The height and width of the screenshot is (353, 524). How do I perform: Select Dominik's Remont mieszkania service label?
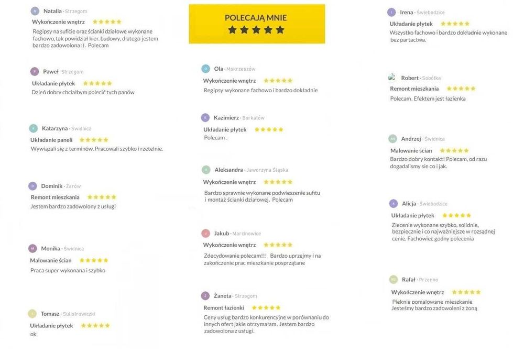coord(55,197)
